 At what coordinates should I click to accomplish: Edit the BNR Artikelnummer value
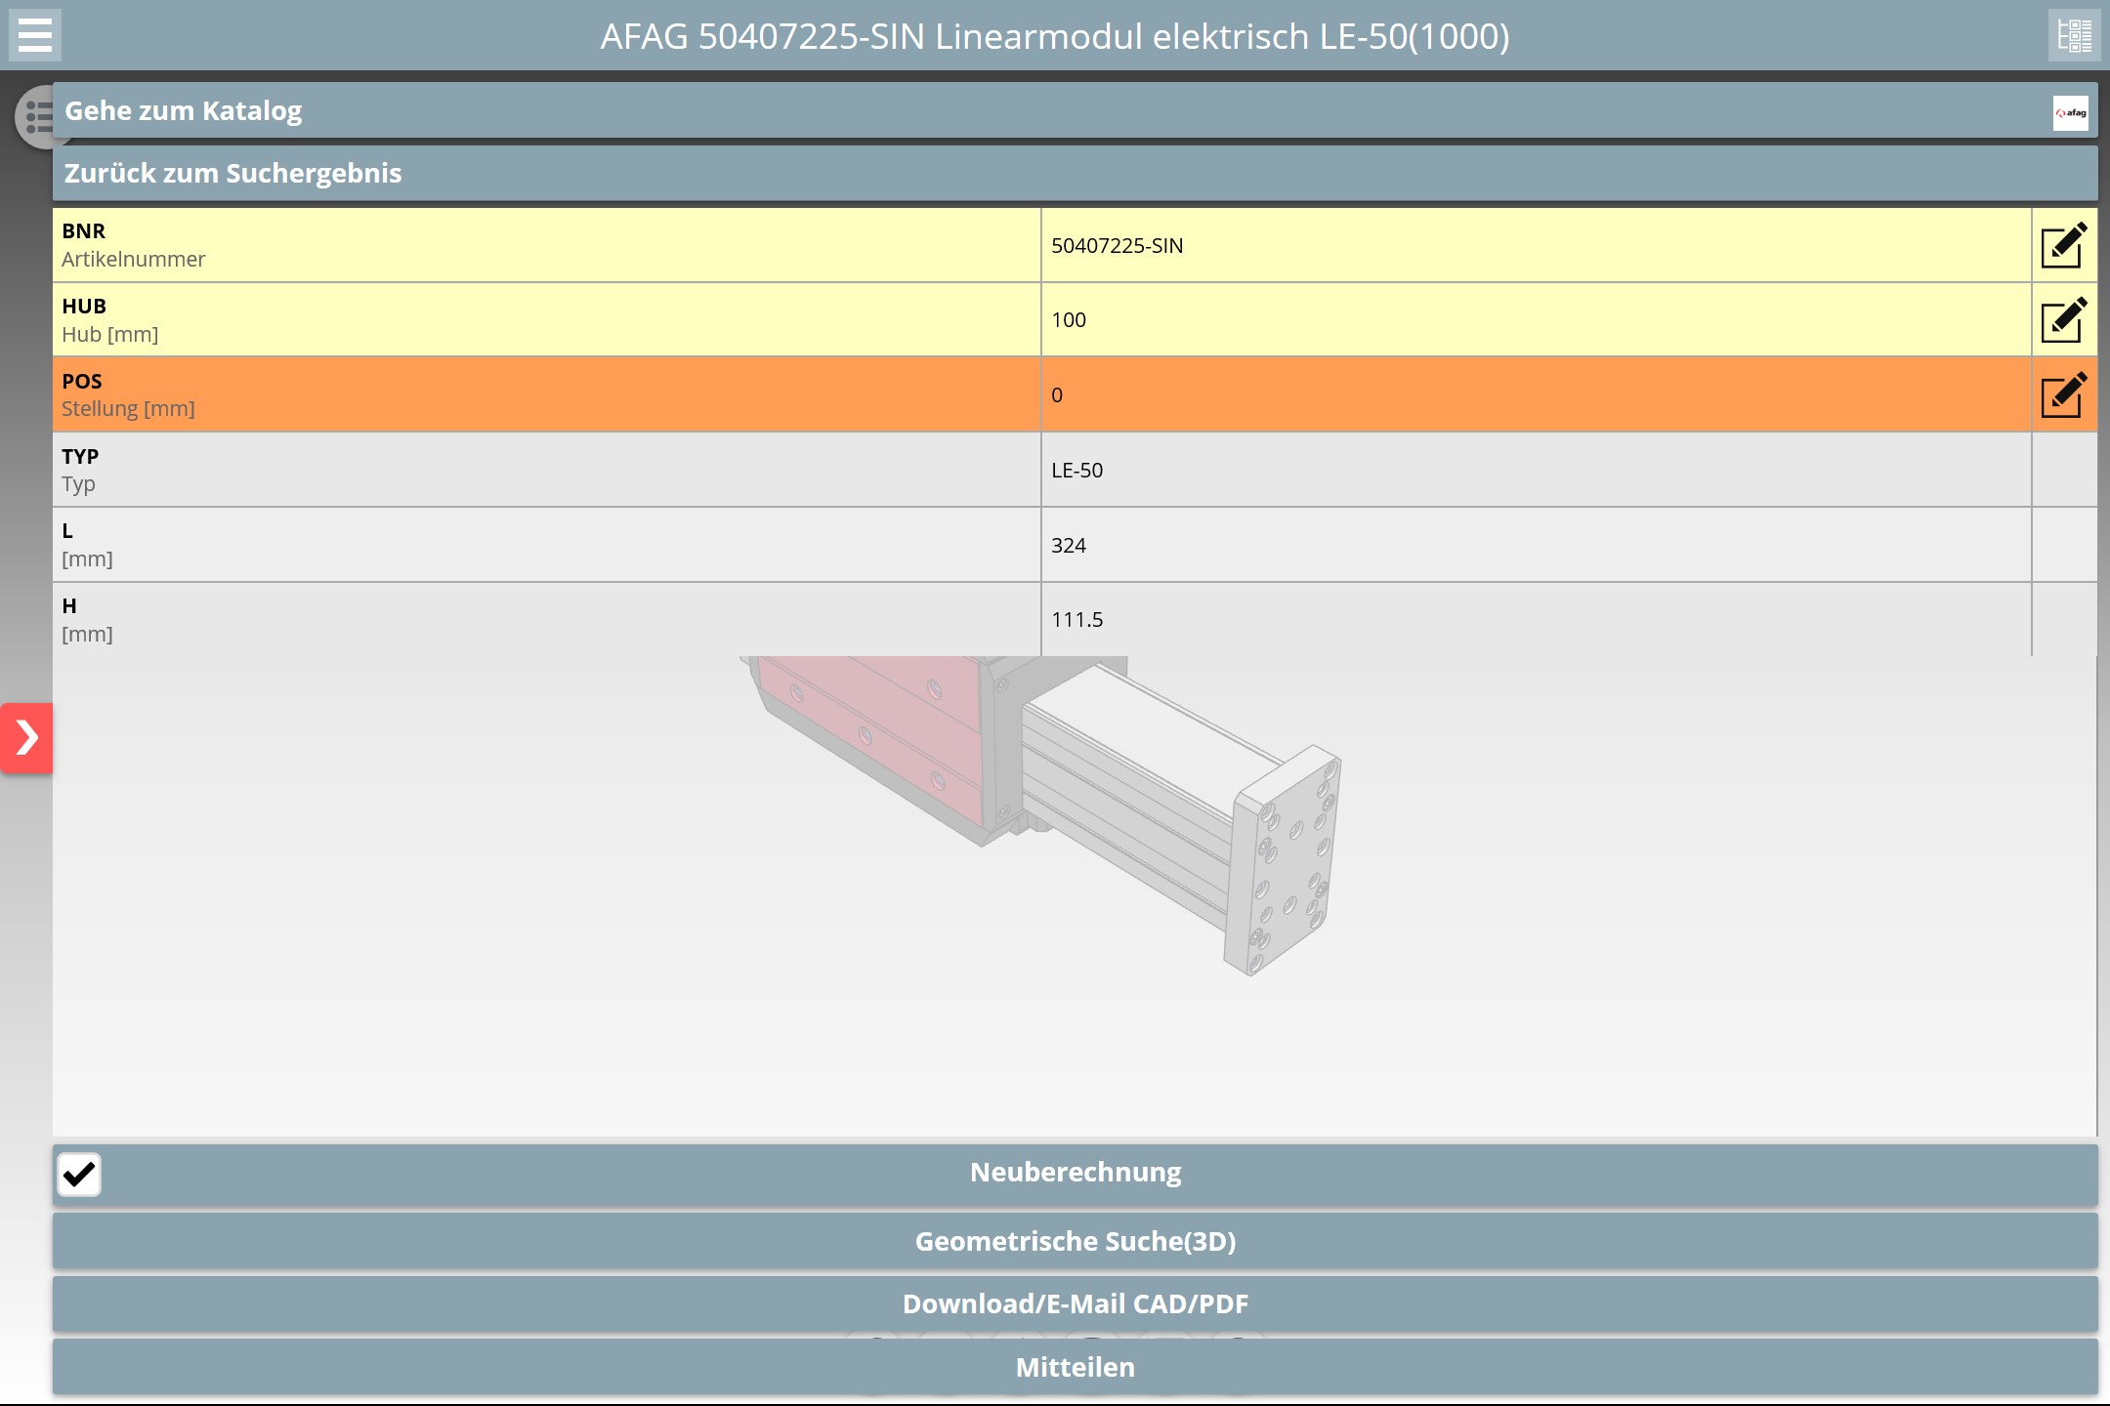pos(2063,245)
